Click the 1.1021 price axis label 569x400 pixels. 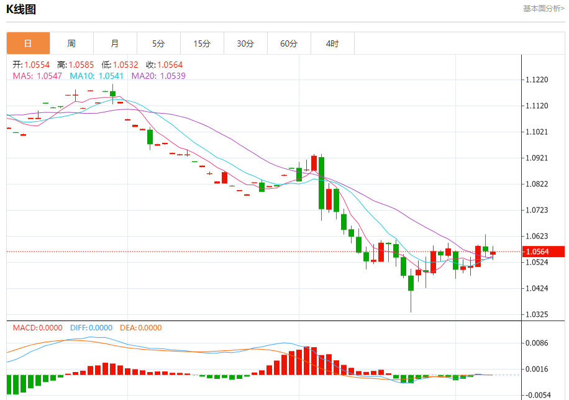[537, 132]
